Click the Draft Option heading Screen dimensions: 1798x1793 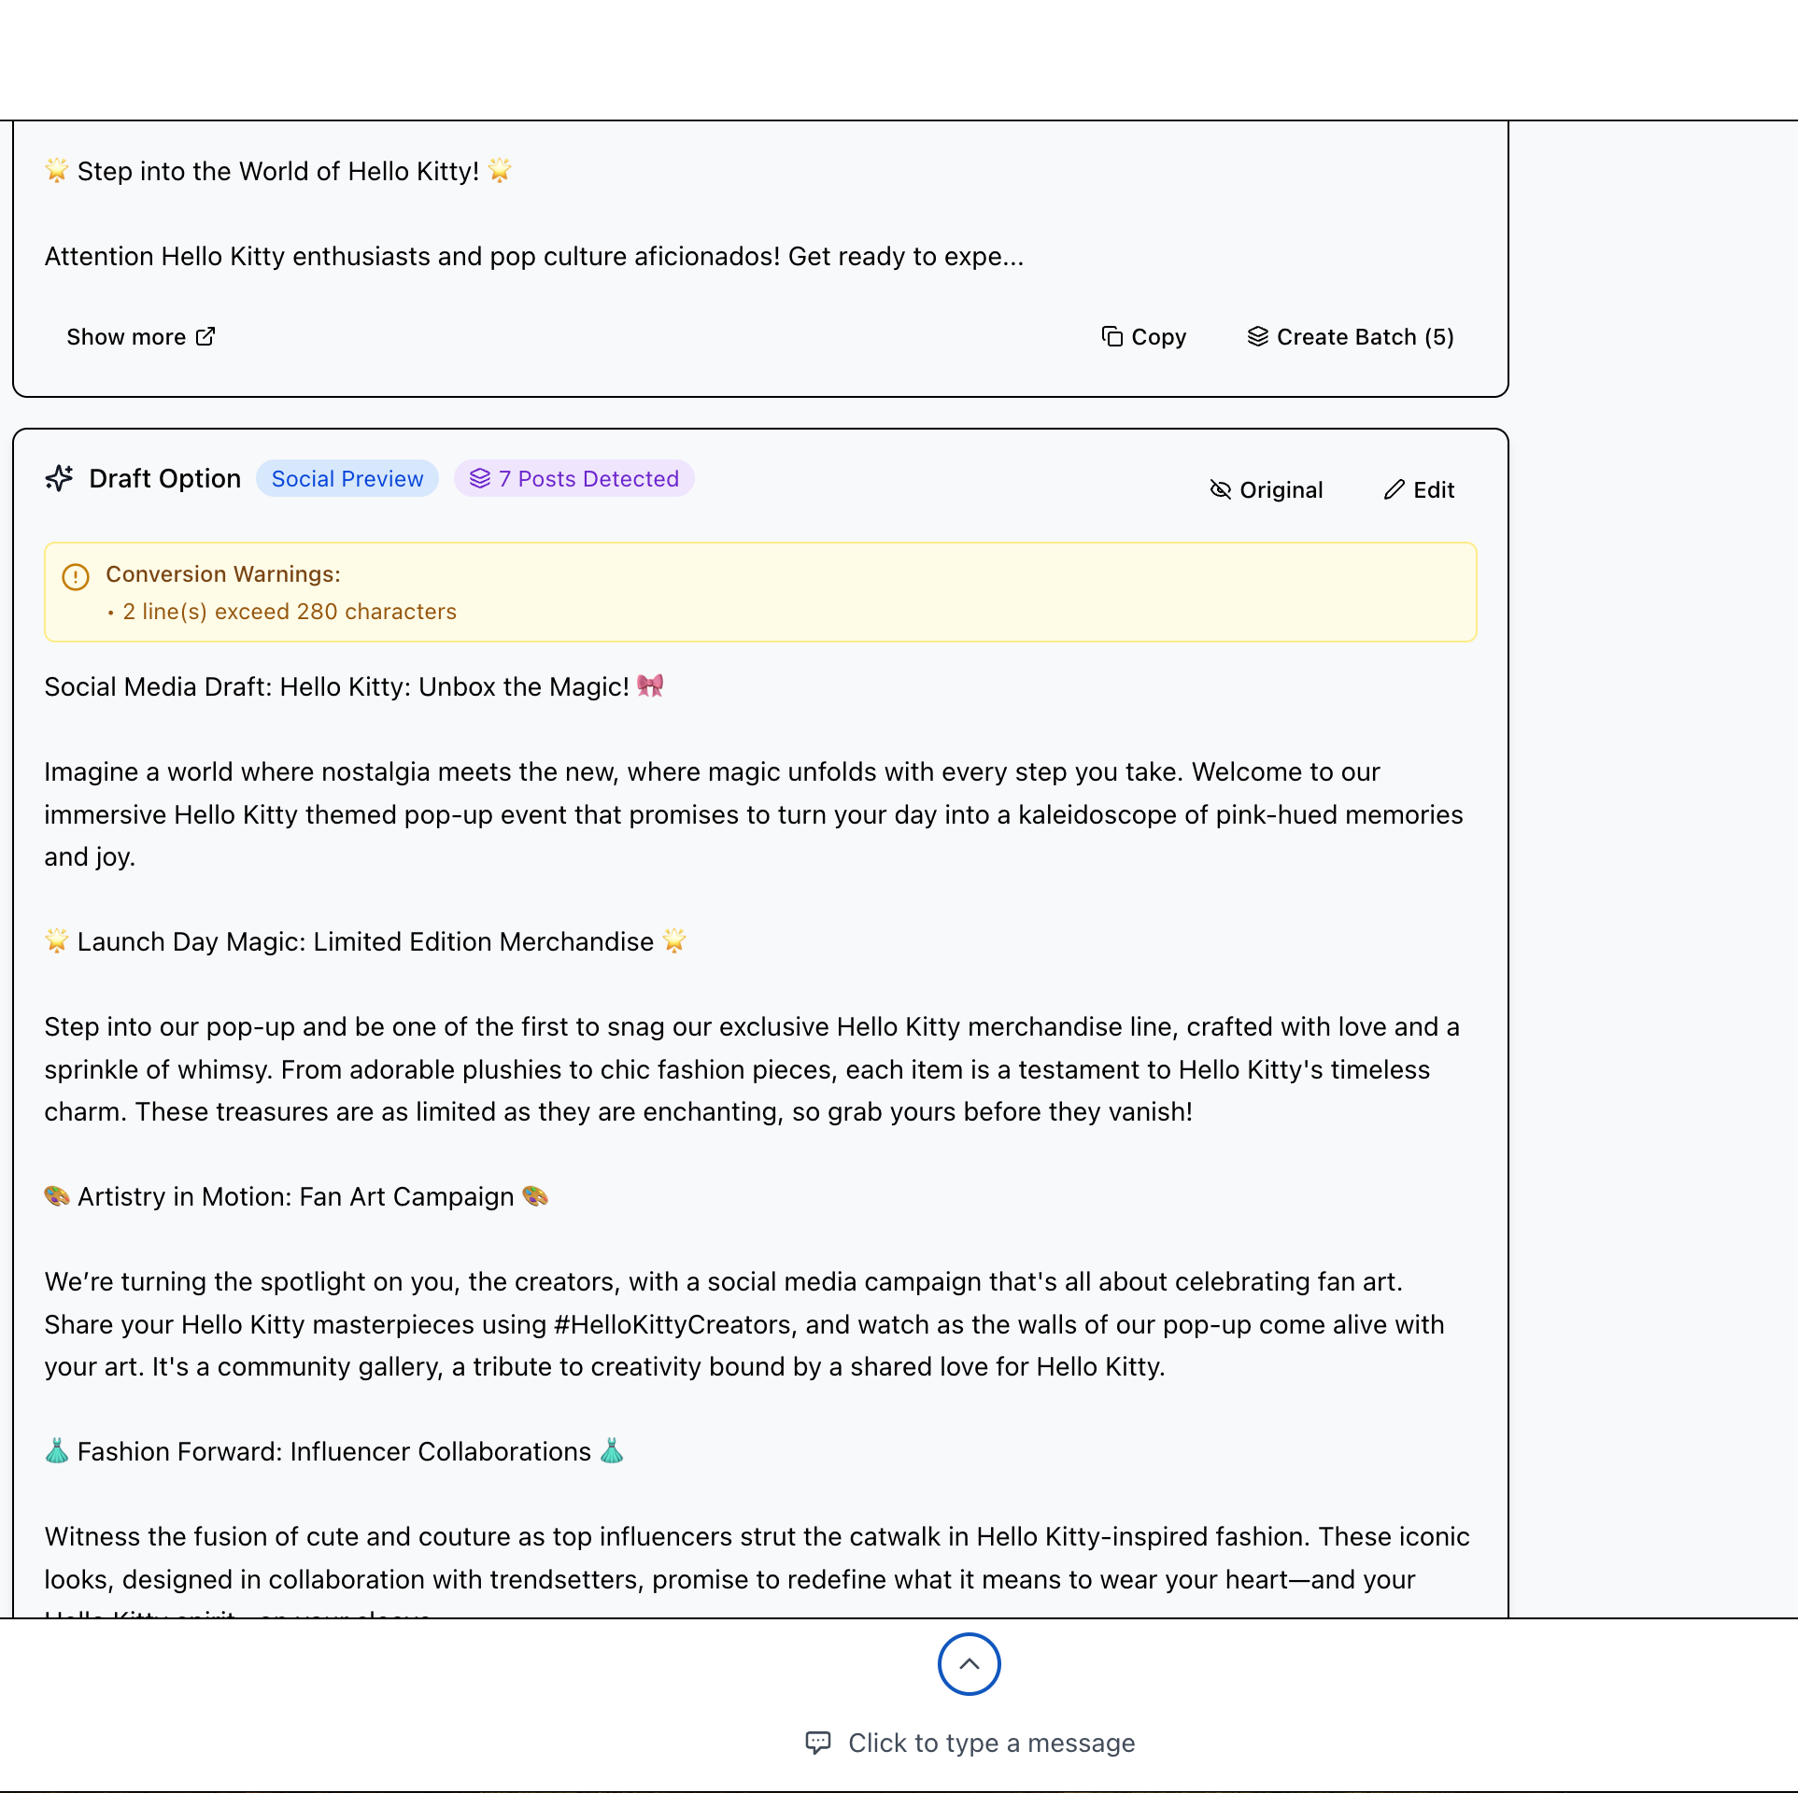click(x=164, y=479)
